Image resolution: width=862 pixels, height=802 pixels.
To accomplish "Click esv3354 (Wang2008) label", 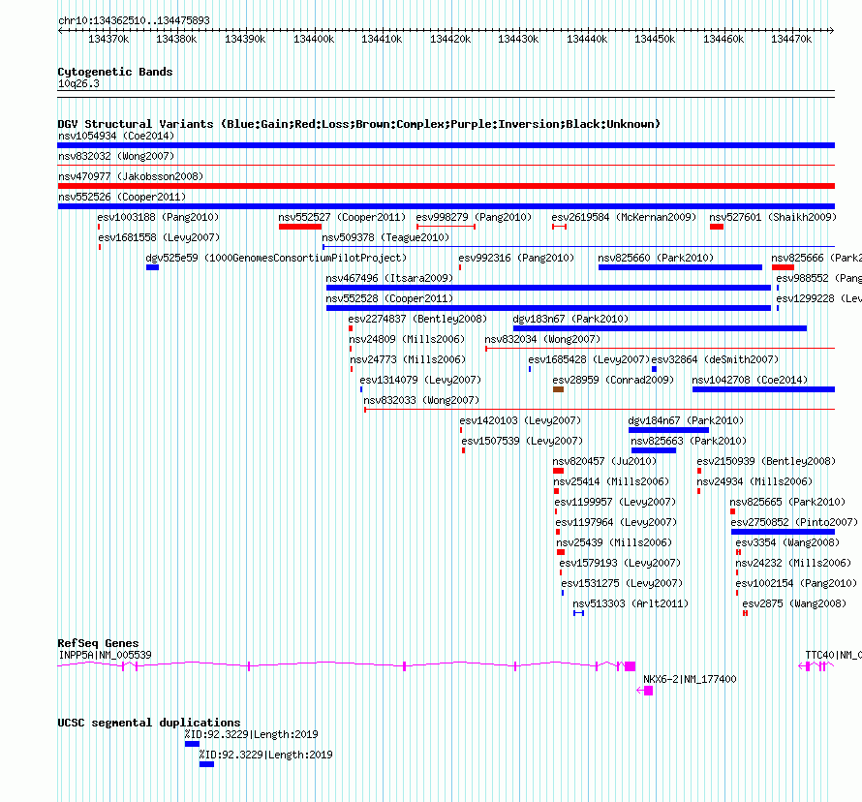I will (787, 542).
